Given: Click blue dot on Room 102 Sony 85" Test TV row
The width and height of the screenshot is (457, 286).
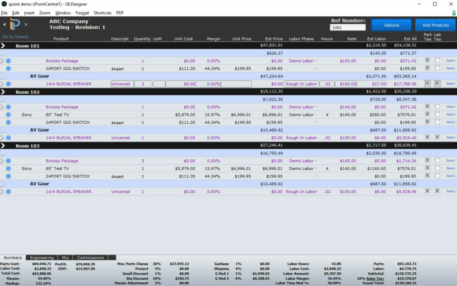Looking at the screenshot, I should click(8, 114).
